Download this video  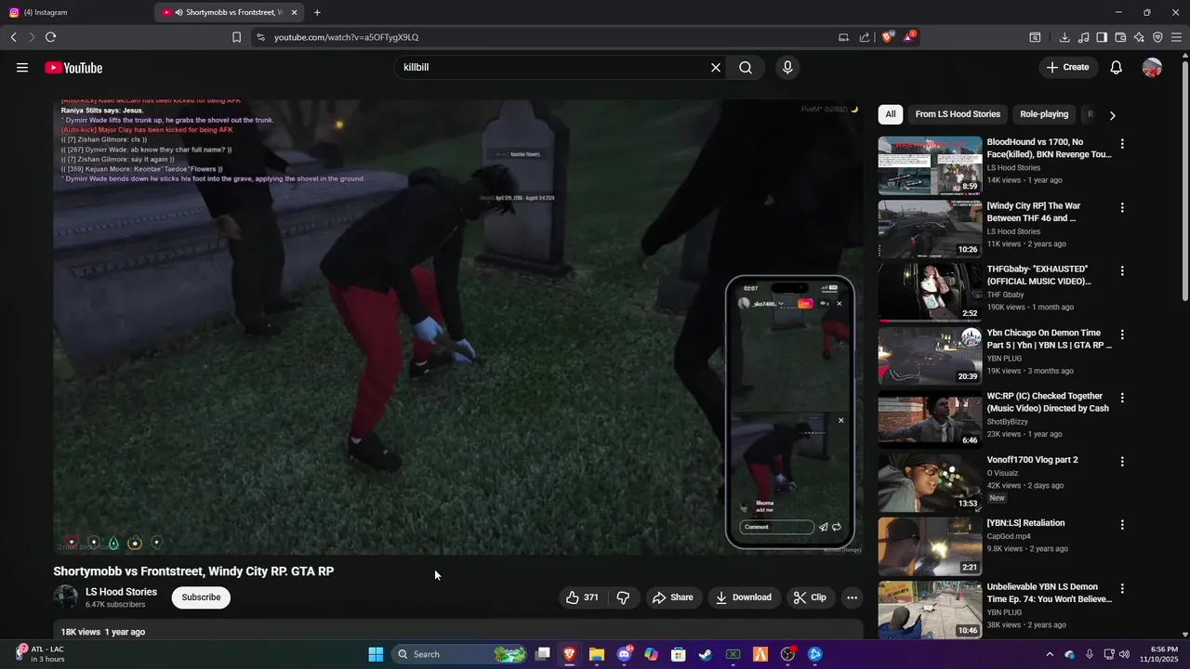(x=743, y=597)
